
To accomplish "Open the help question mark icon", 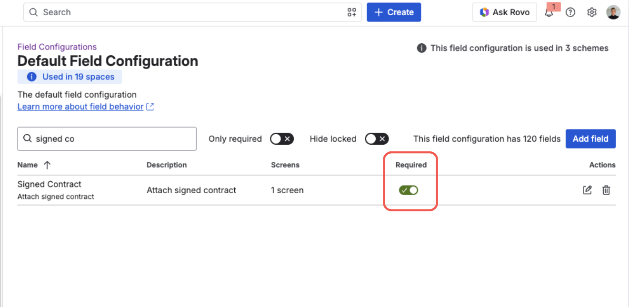I will point(570,12).
